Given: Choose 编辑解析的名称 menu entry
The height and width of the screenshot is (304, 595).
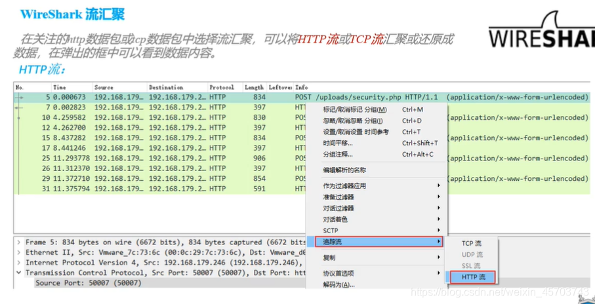Looking at the screenshot, I should pyautogui.click(x=377, y=170).
